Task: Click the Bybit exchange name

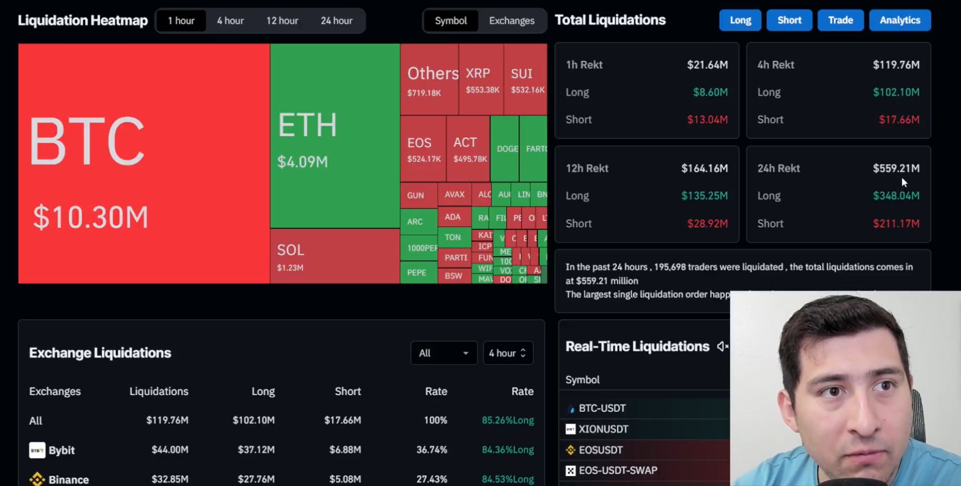Action: pos(62,450)
